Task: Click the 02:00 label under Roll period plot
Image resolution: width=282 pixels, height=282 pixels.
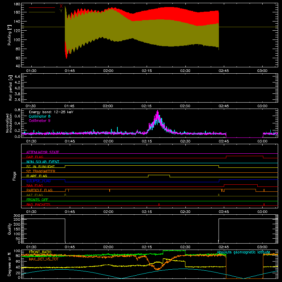Action: (108, 106)
